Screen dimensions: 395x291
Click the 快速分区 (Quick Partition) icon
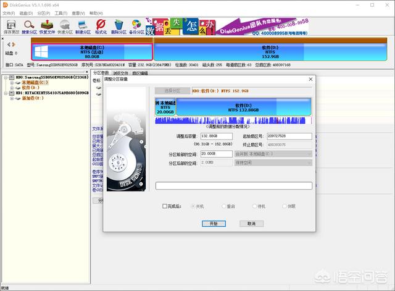[x=65, y=25]
